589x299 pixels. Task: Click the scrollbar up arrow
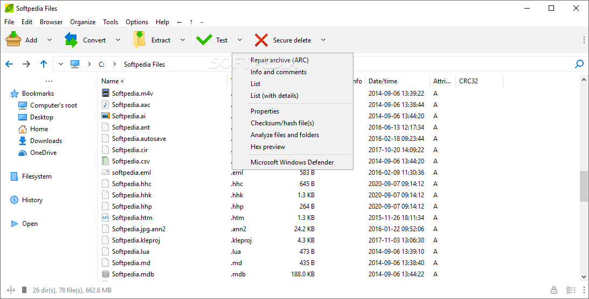point(584,80)
